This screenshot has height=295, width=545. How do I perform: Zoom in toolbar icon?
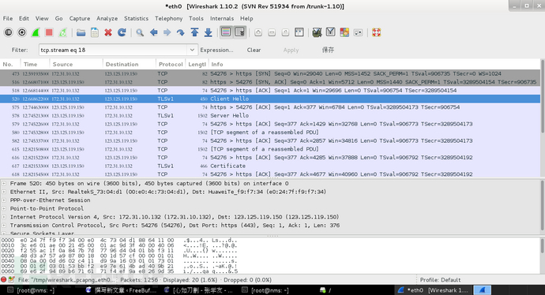(258, 32)
